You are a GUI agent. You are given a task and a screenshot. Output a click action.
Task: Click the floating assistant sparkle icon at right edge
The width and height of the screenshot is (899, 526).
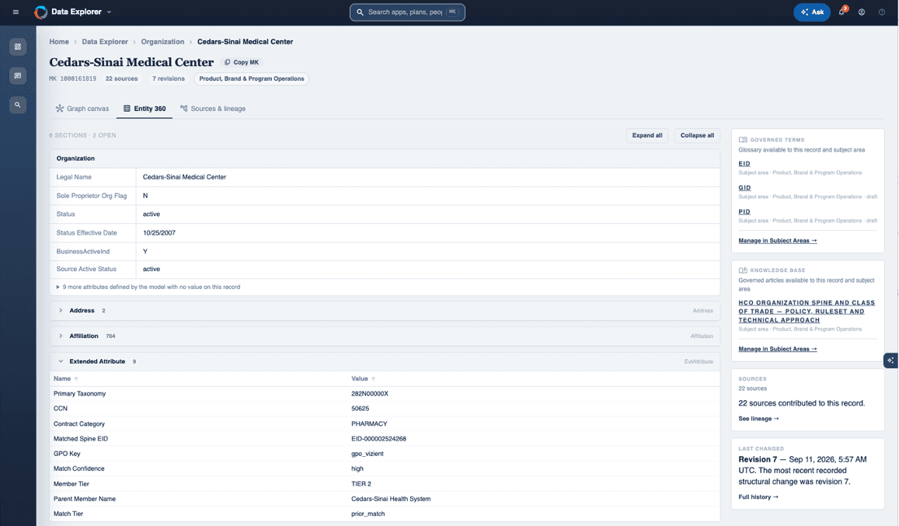tap(890, 361)
